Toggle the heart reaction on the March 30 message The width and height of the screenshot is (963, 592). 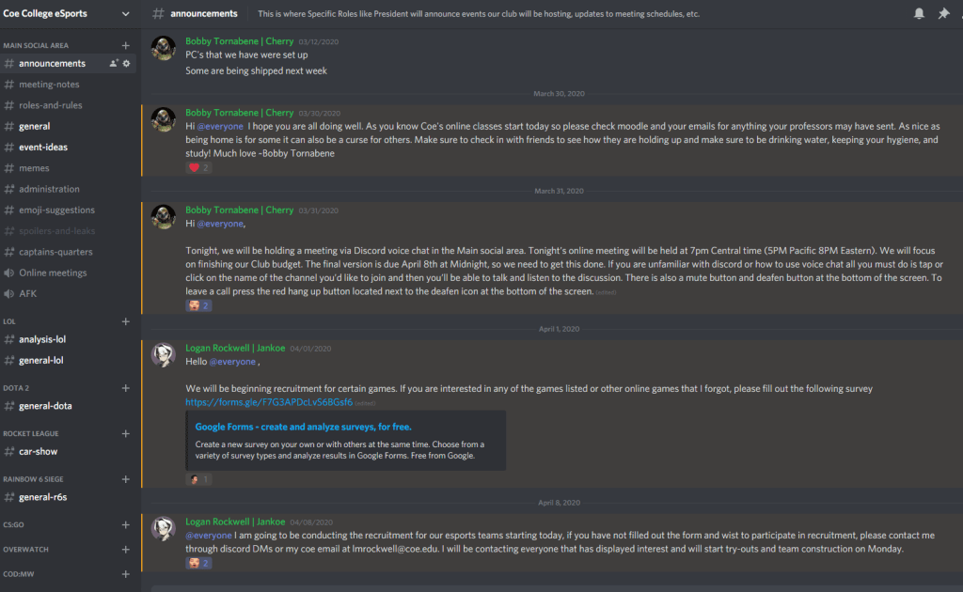tap(198, 167)
